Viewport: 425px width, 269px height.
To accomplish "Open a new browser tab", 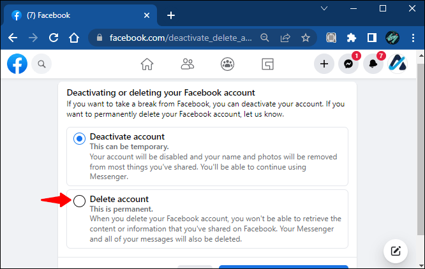I will click(x=171, y=15).
